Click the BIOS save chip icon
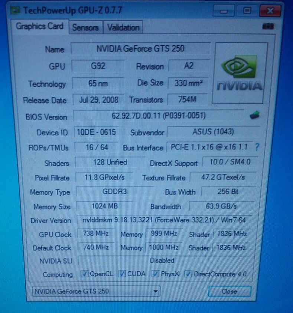Screen dimensions: 293x313 point(254,115)
